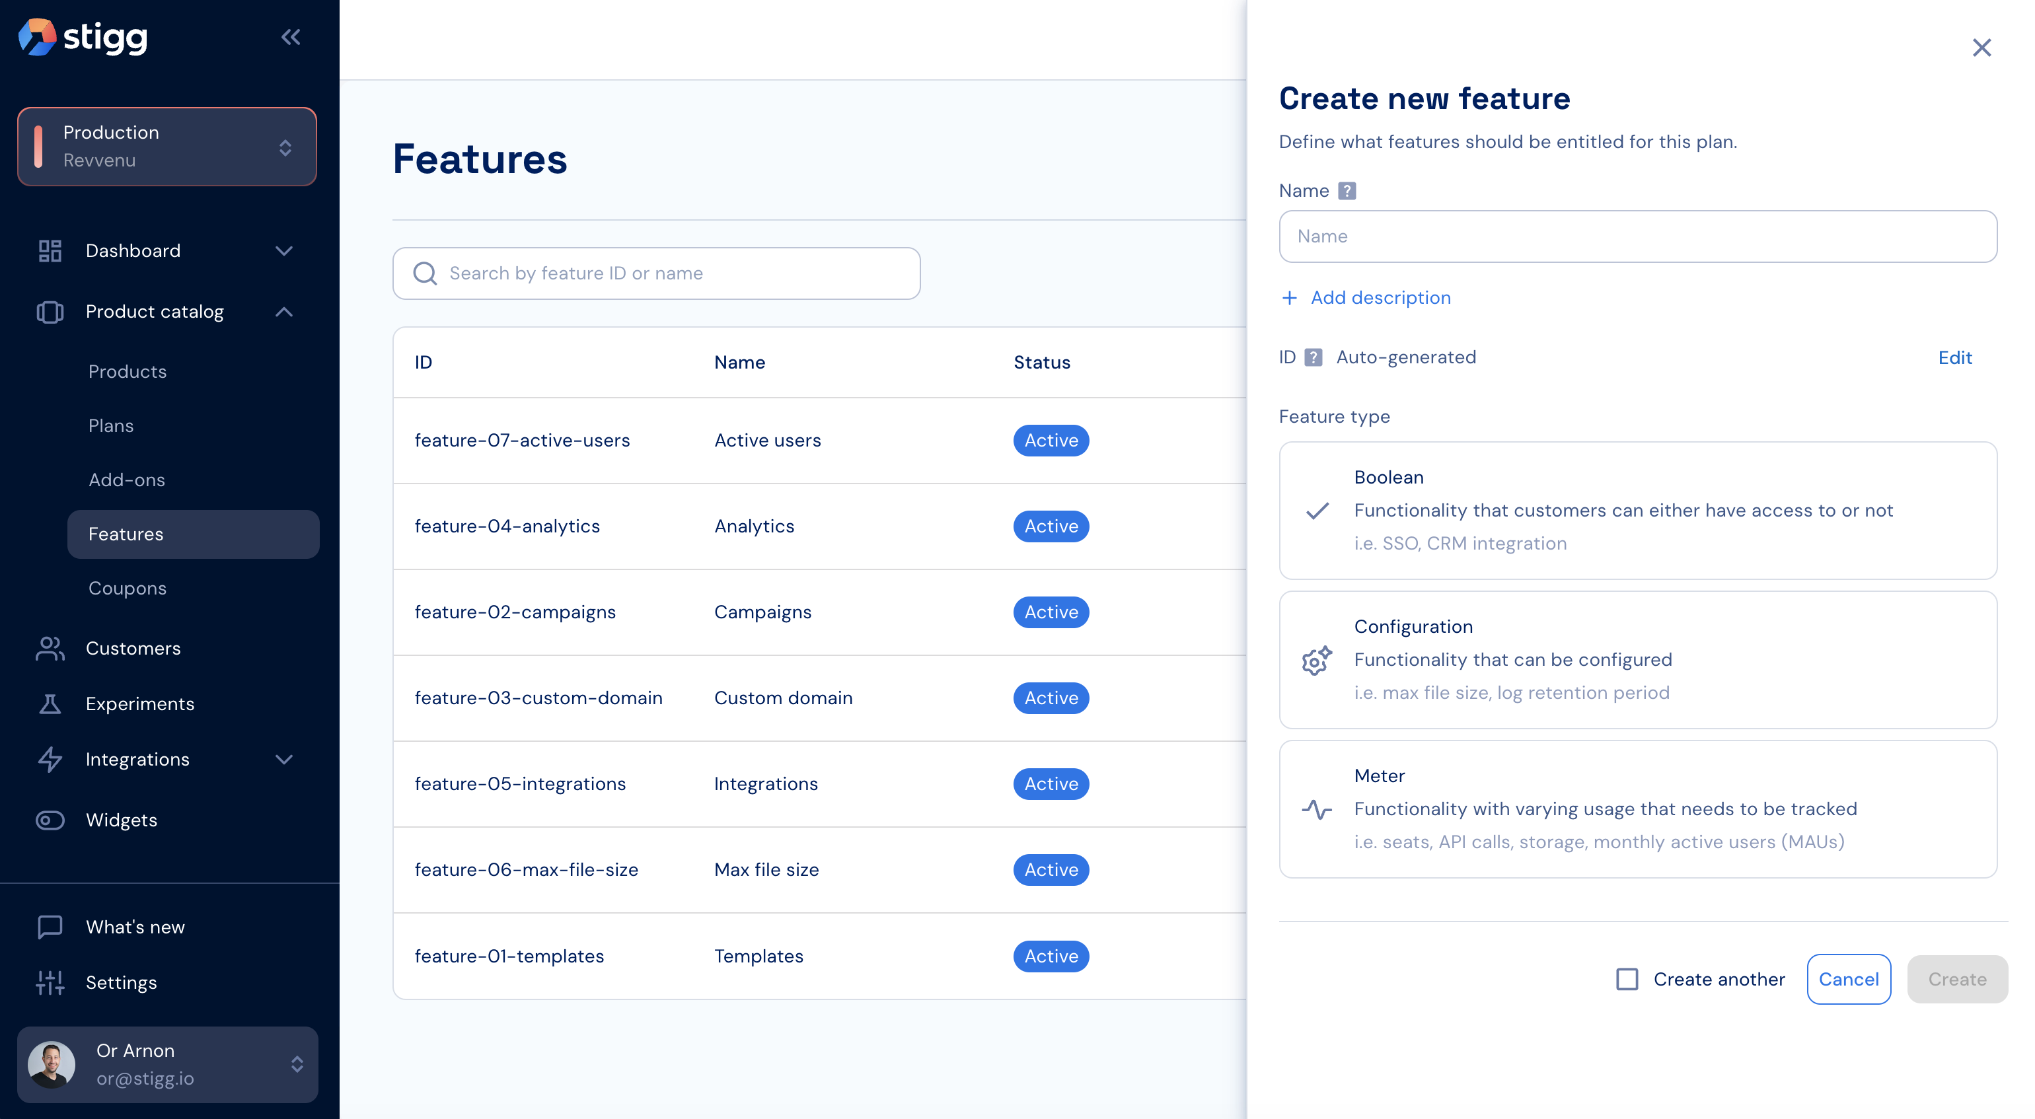Click the Name column header
The width and height of the screenshot is (2035, 1119).
[739, 363]
